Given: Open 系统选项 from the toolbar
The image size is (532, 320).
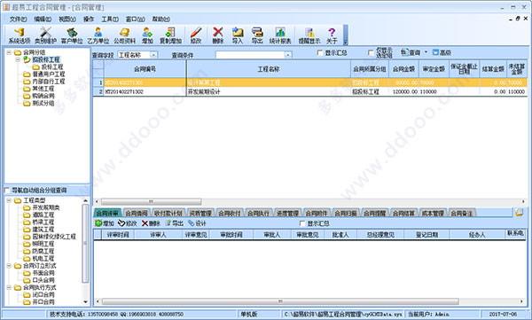Looking at the screenshot, I should click(20, 35).
